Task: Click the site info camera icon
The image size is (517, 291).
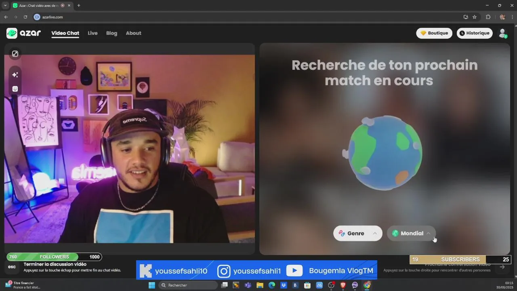Action: coord(37,17)
